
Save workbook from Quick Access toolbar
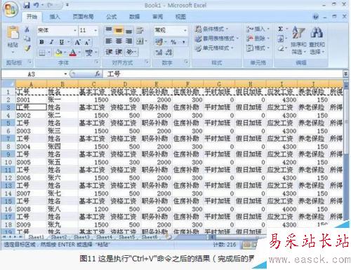click(27, 5)
